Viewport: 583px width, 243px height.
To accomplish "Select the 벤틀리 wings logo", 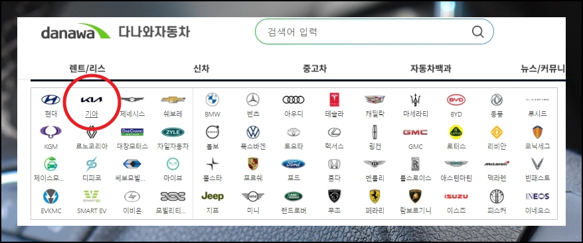I will (375, 164).
